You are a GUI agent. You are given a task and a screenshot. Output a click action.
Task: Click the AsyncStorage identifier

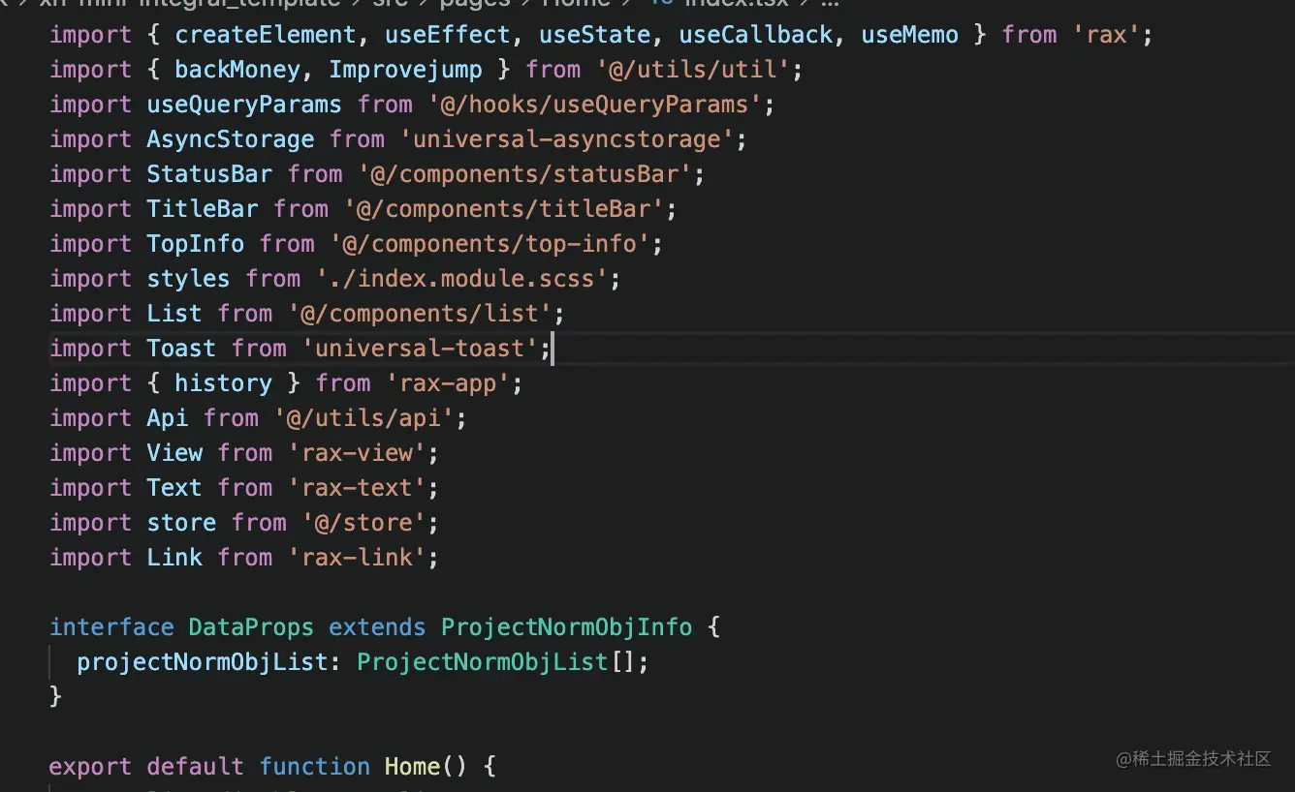coord(231,139)
